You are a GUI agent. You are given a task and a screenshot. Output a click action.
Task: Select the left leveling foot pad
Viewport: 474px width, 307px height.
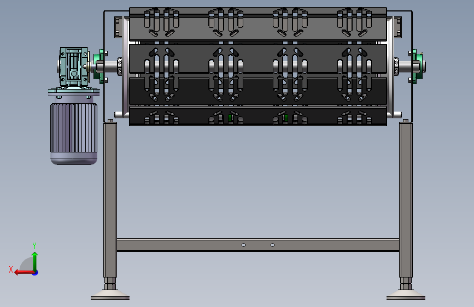pos(110,295)
